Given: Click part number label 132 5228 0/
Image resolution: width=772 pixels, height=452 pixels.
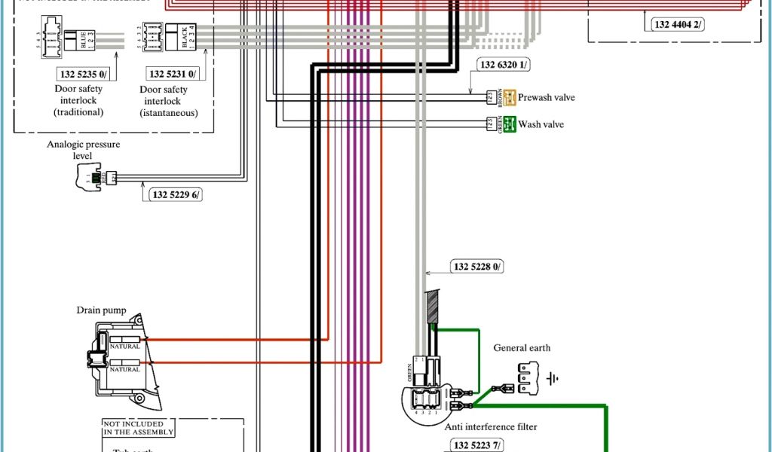Looking at the screenshot, I should tap(477, 267).
